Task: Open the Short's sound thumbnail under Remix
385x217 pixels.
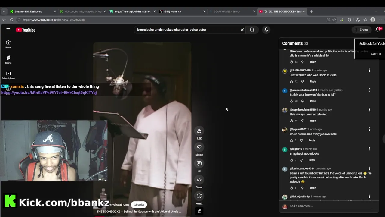Action: tap(199, 211)
